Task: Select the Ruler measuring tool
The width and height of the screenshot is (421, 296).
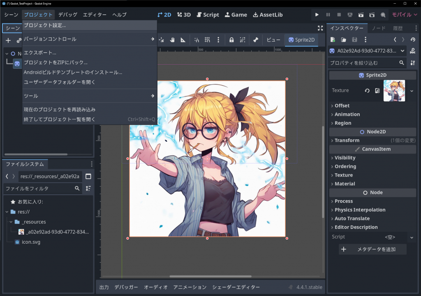Action: 183,40
